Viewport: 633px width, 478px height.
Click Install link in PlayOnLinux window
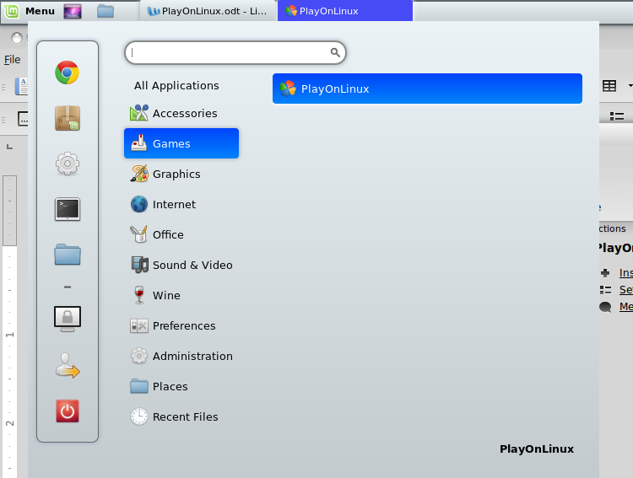click(x=626, y=273)
